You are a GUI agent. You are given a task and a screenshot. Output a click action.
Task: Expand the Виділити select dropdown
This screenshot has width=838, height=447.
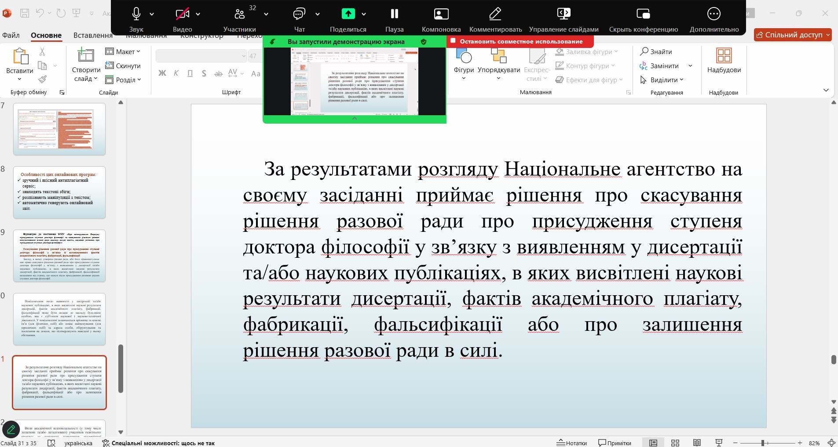click(x=662, y=80)
